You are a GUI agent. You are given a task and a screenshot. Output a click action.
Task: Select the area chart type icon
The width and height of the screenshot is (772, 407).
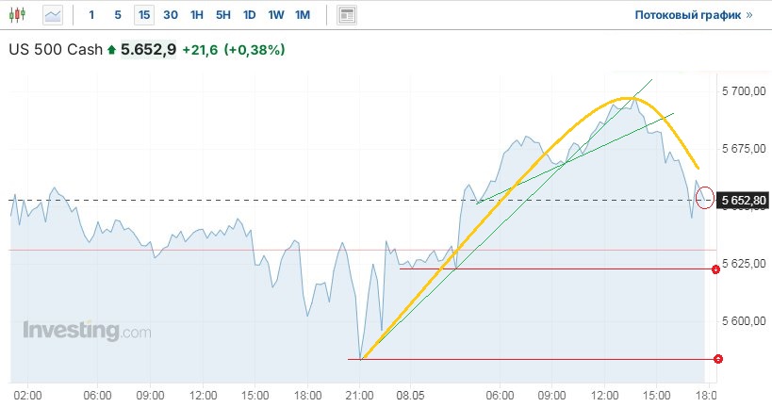pos(53,15)
